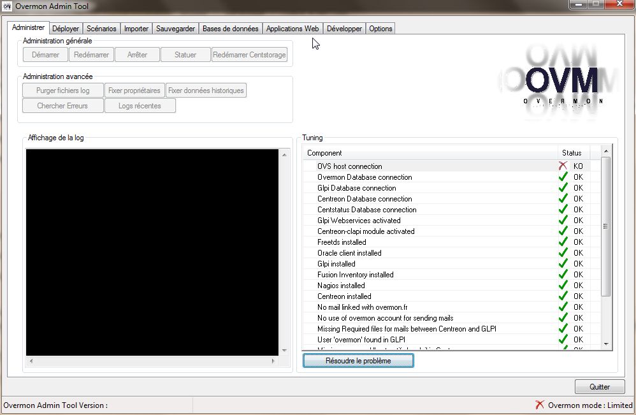Click the KO status of OVS host connection
The width and height of the screenshot is (636, 415).
point(578,166)
